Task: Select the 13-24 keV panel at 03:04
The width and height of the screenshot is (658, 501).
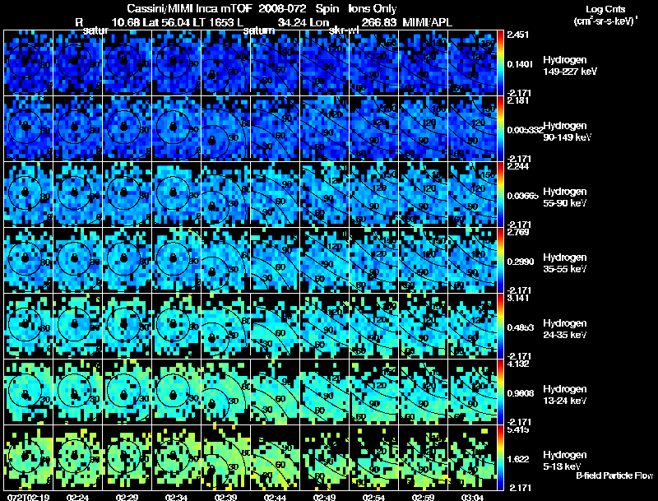Action: (472, 392)
